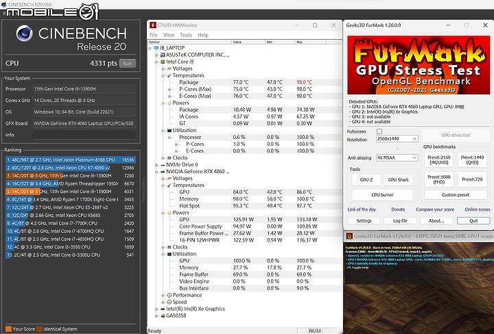This screenshot has width=494, height=334.
Task: Click the JB_LAPTOP computer icon
Action: [156, 48]
